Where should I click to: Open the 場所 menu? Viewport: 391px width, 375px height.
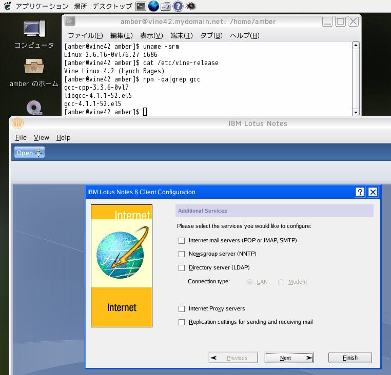[80, 6]
